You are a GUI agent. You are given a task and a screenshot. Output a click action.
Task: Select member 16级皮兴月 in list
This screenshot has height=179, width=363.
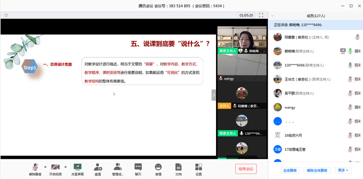click(x=316, y=135)
